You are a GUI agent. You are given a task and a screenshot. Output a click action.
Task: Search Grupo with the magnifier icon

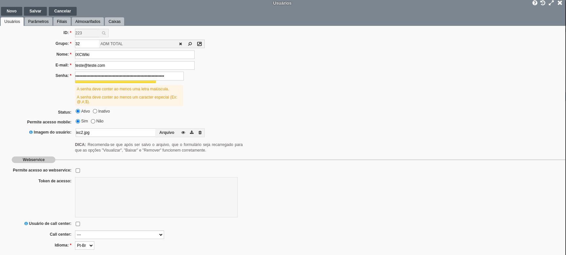(x=190, y=44)
